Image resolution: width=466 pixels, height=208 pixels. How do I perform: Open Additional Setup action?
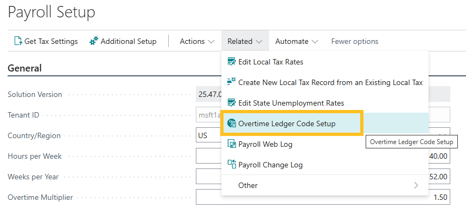pos(123,41)
